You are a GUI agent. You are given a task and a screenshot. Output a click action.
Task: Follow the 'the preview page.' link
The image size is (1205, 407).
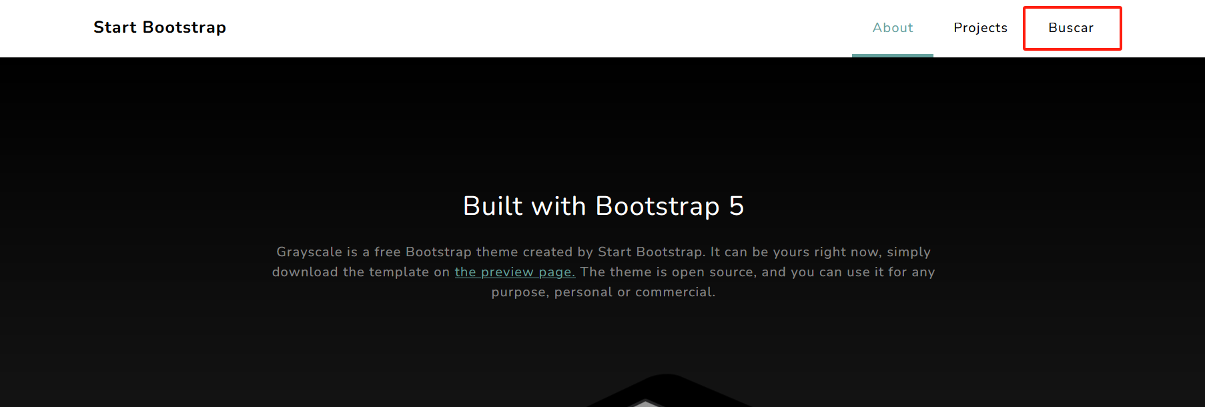[515, 272]
